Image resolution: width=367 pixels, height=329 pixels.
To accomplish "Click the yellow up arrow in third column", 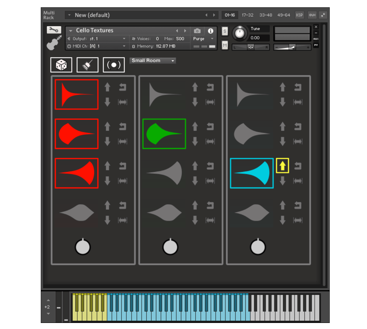I will pos(282,165).
